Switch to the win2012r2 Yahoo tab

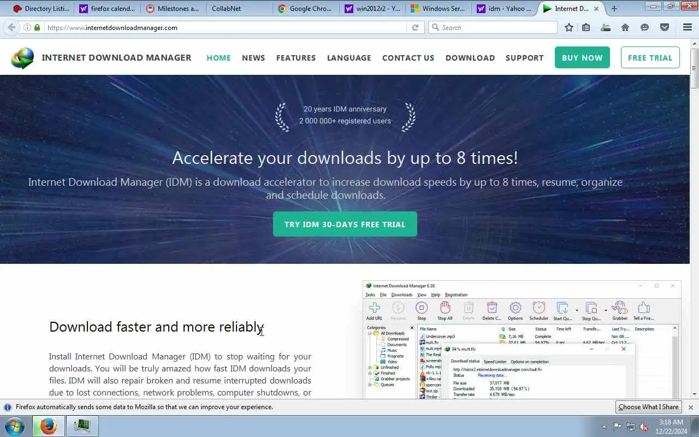pyautogui.click(x=371, y=9)
